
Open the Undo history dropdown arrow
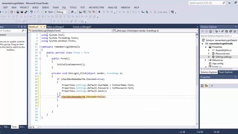pos(35,12)
